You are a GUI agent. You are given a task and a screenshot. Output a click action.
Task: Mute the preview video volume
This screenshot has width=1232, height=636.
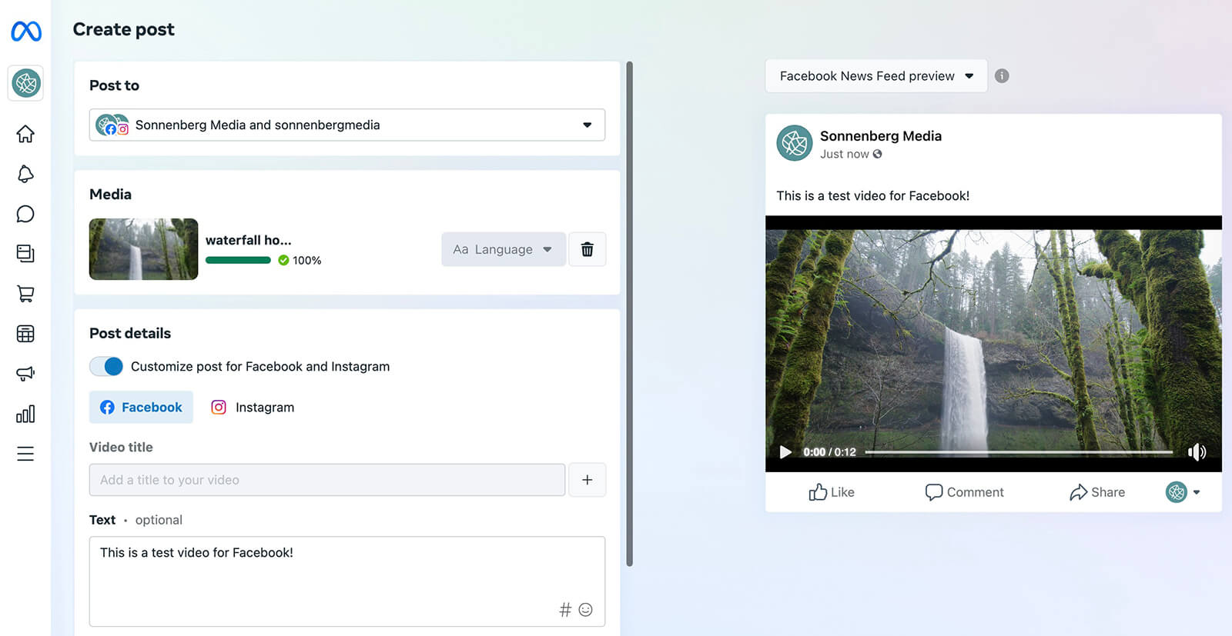tap(1197, 452)
